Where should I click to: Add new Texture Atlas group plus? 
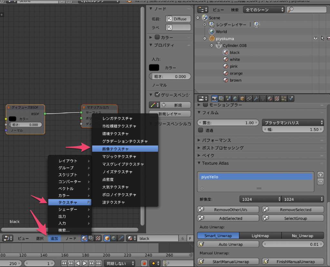pos(321,175)
